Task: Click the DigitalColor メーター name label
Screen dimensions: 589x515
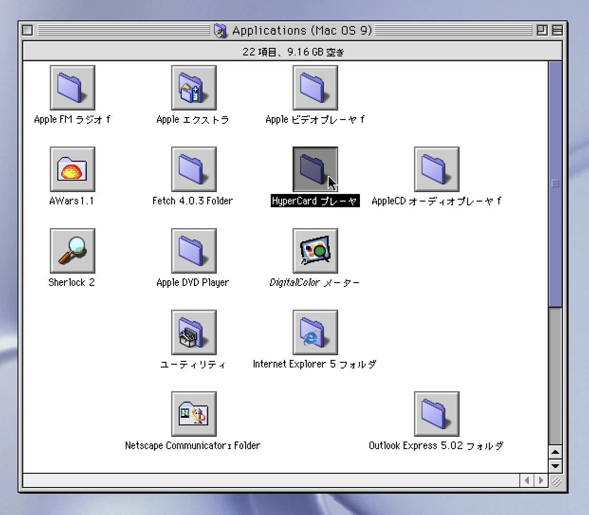Action: pos(314,283)
